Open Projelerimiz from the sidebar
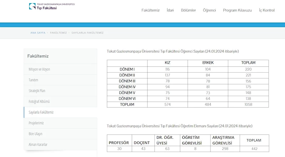The width and height of the screenshot is (285, 157). click(x=36, y=123)
